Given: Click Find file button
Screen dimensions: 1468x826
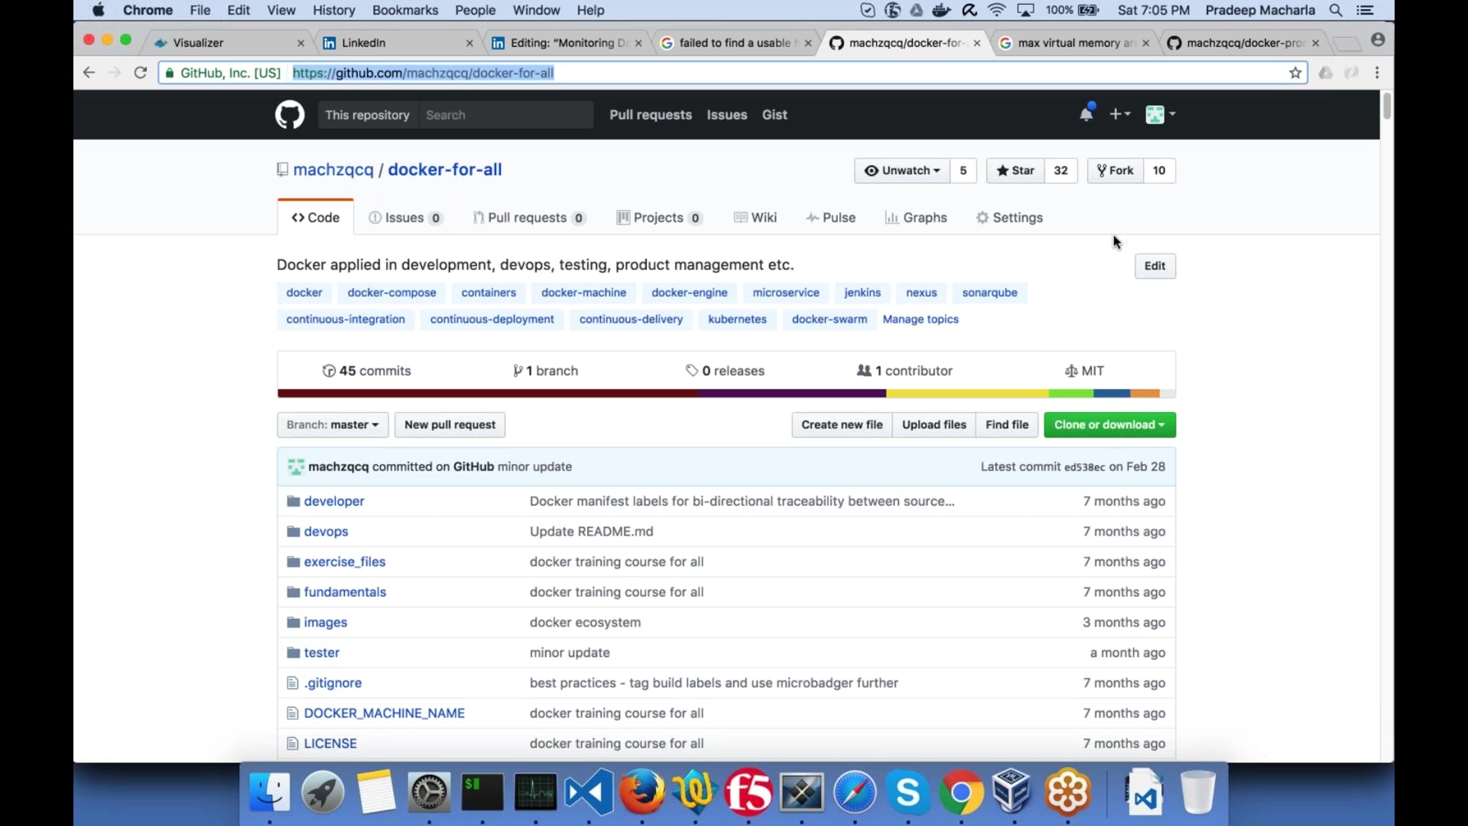Looking at the screenshot, I should point(1007,425).
